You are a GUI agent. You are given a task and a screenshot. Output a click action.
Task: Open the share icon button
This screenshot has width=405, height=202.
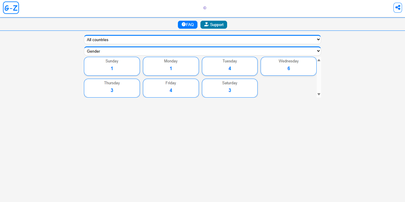tap(398, 8)
